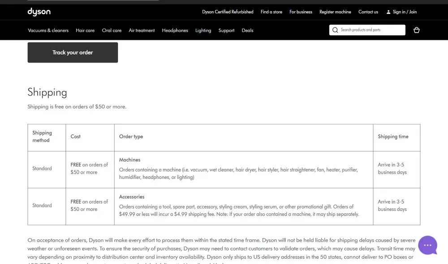Viewport: 448px width, 264px height.
Task: Click the cost cell in the Machines row
Action: coord(89,168)
